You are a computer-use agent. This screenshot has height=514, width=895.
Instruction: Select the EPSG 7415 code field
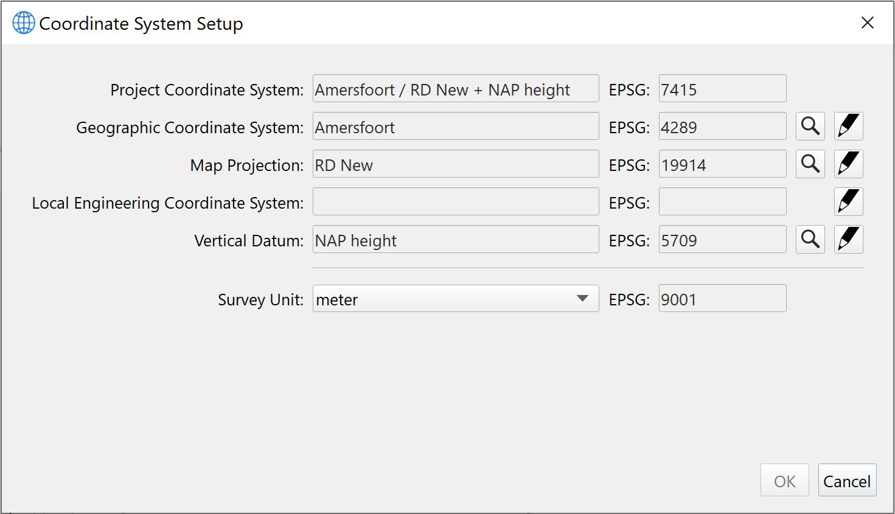(722, 88)
